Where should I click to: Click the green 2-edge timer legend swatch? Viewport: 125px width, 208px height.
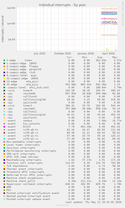pyautogui.click(x=4, y=60)
